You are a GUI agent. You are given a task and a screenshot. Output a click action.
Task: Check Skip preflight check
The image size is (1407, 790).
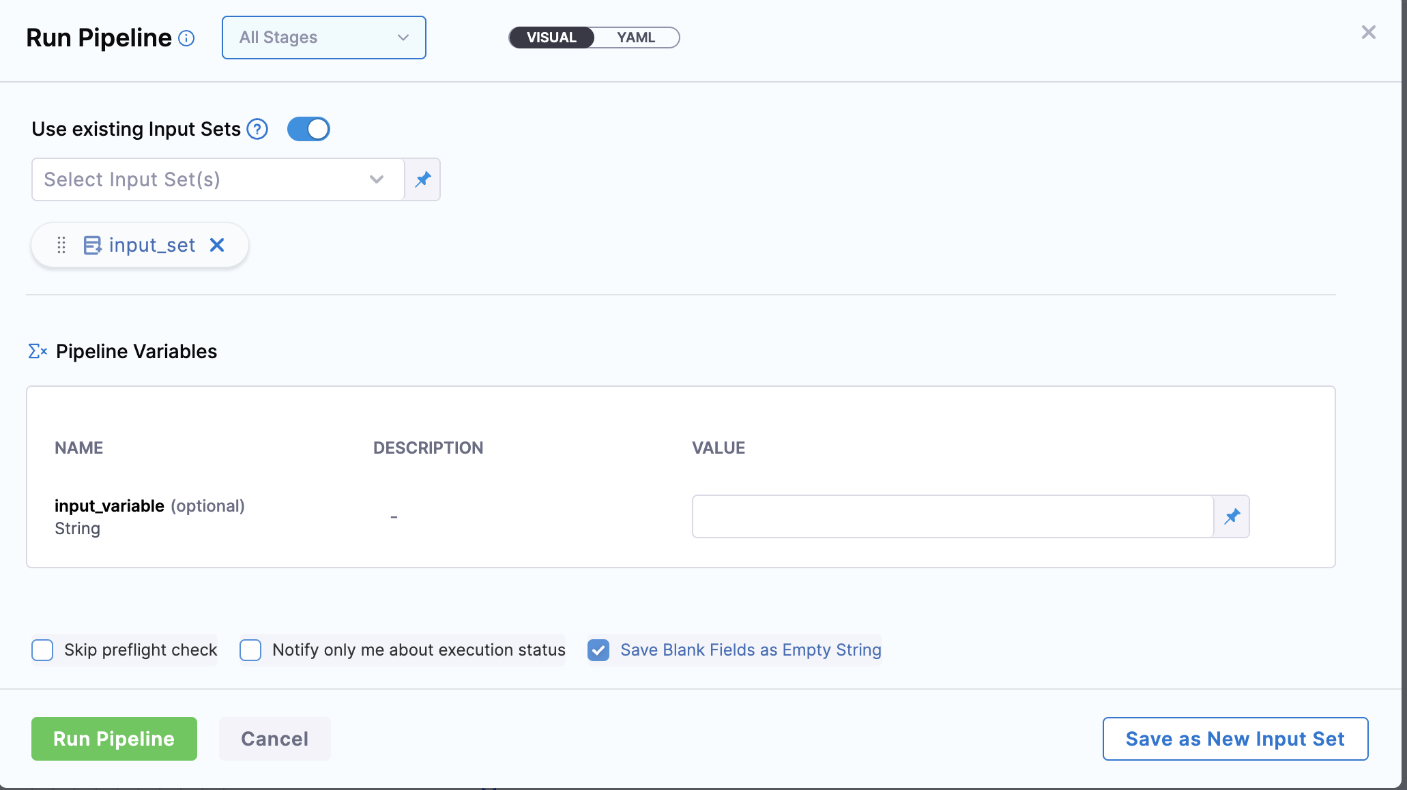[42, 650]
